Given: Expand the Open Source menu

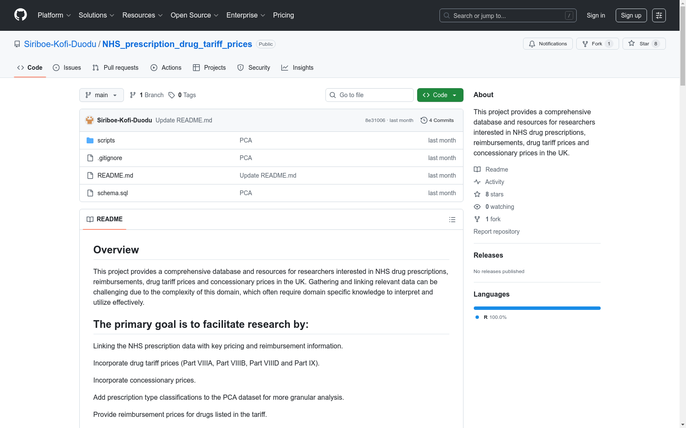Looking at the screenshot, I should [x=195, y=15].
